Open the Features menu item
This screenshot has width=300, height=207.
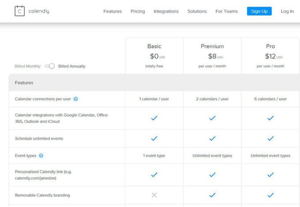[112, 11]
